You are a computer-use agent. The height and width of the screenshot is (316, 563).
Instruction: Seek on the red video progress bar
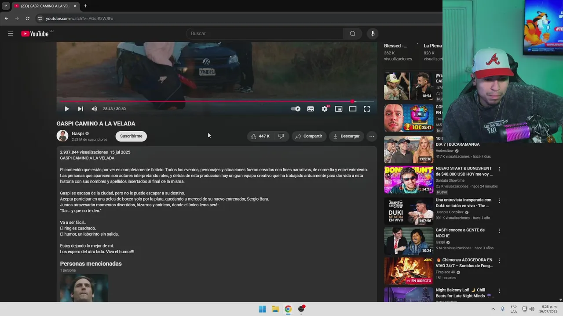click(x=216, y=101)
